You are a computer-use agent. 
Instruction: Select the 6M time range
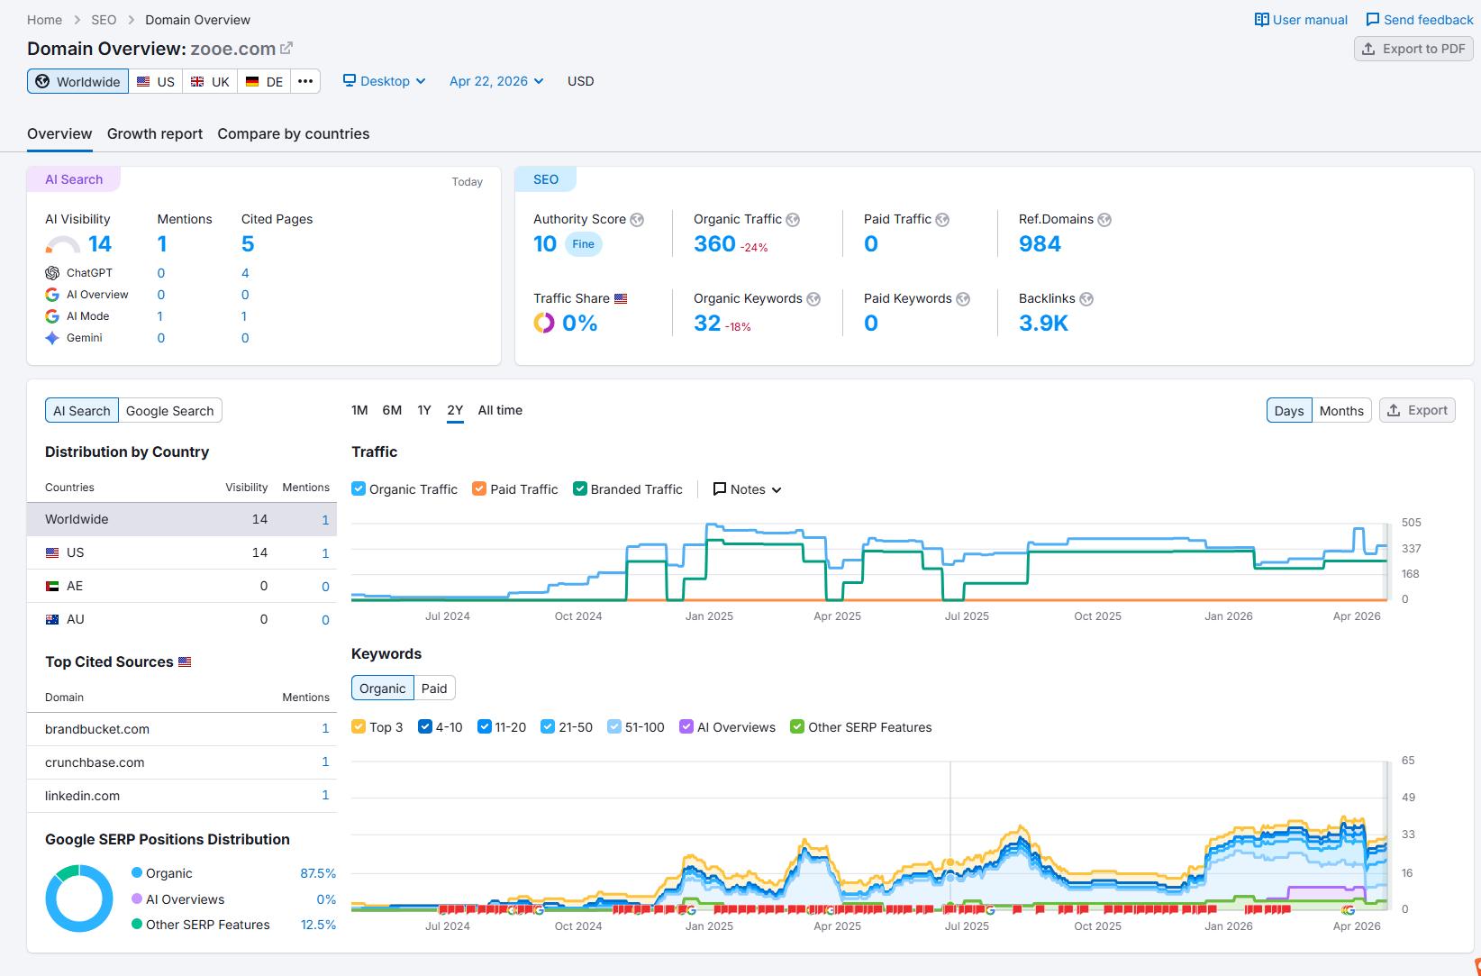point(392,410)
